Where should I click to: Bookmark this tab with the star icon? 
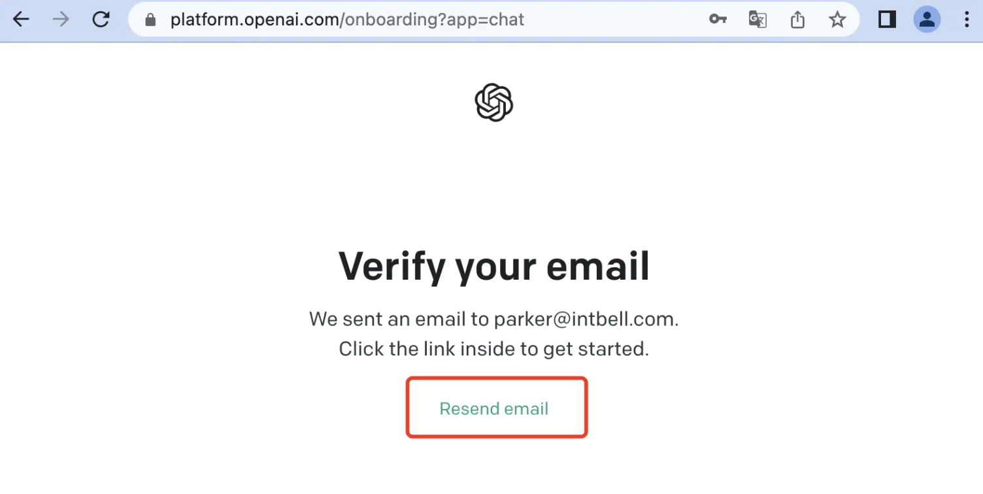837,20
